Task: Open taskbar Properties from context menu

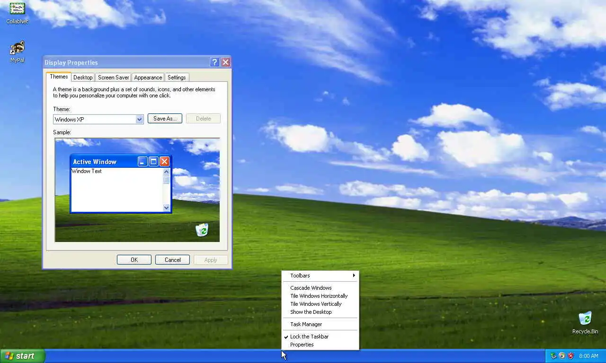Action: pos(321,345)
